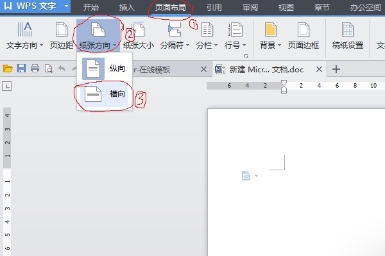Click the 背景 background icon
Viewport: 385px width, 256px height.
pyautogui.click(x=271, y=29)
